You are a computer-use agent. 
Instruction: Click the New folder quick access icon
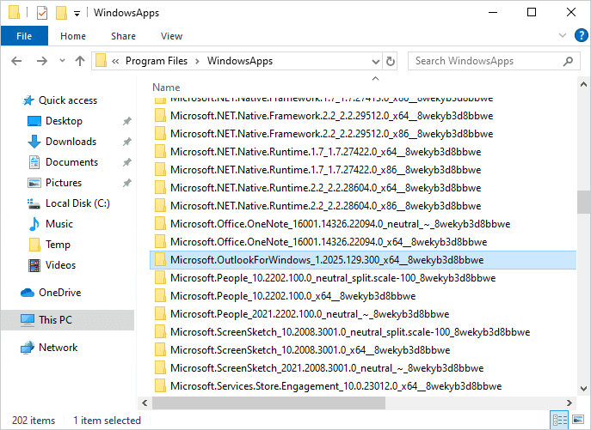61,13
